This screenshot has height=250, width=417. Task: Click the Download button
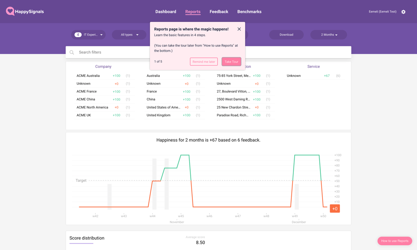point(286,35)
